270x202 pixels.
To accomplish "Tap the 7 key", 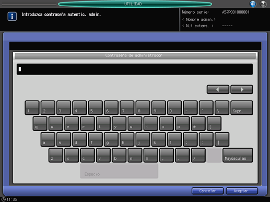I will point(127,108).
